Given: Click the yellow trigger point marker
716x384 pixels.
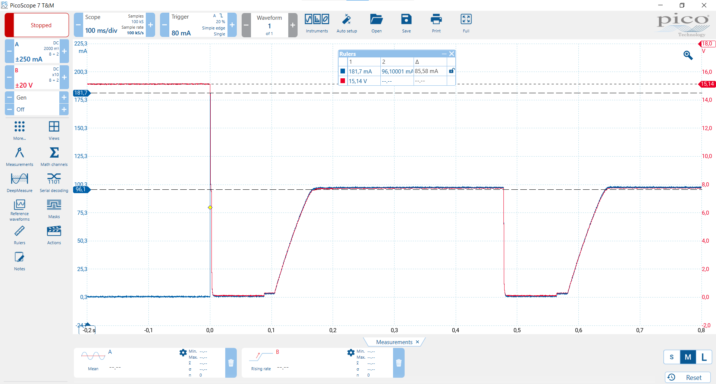Looking at the screenshot, I should tap(210, 207).
